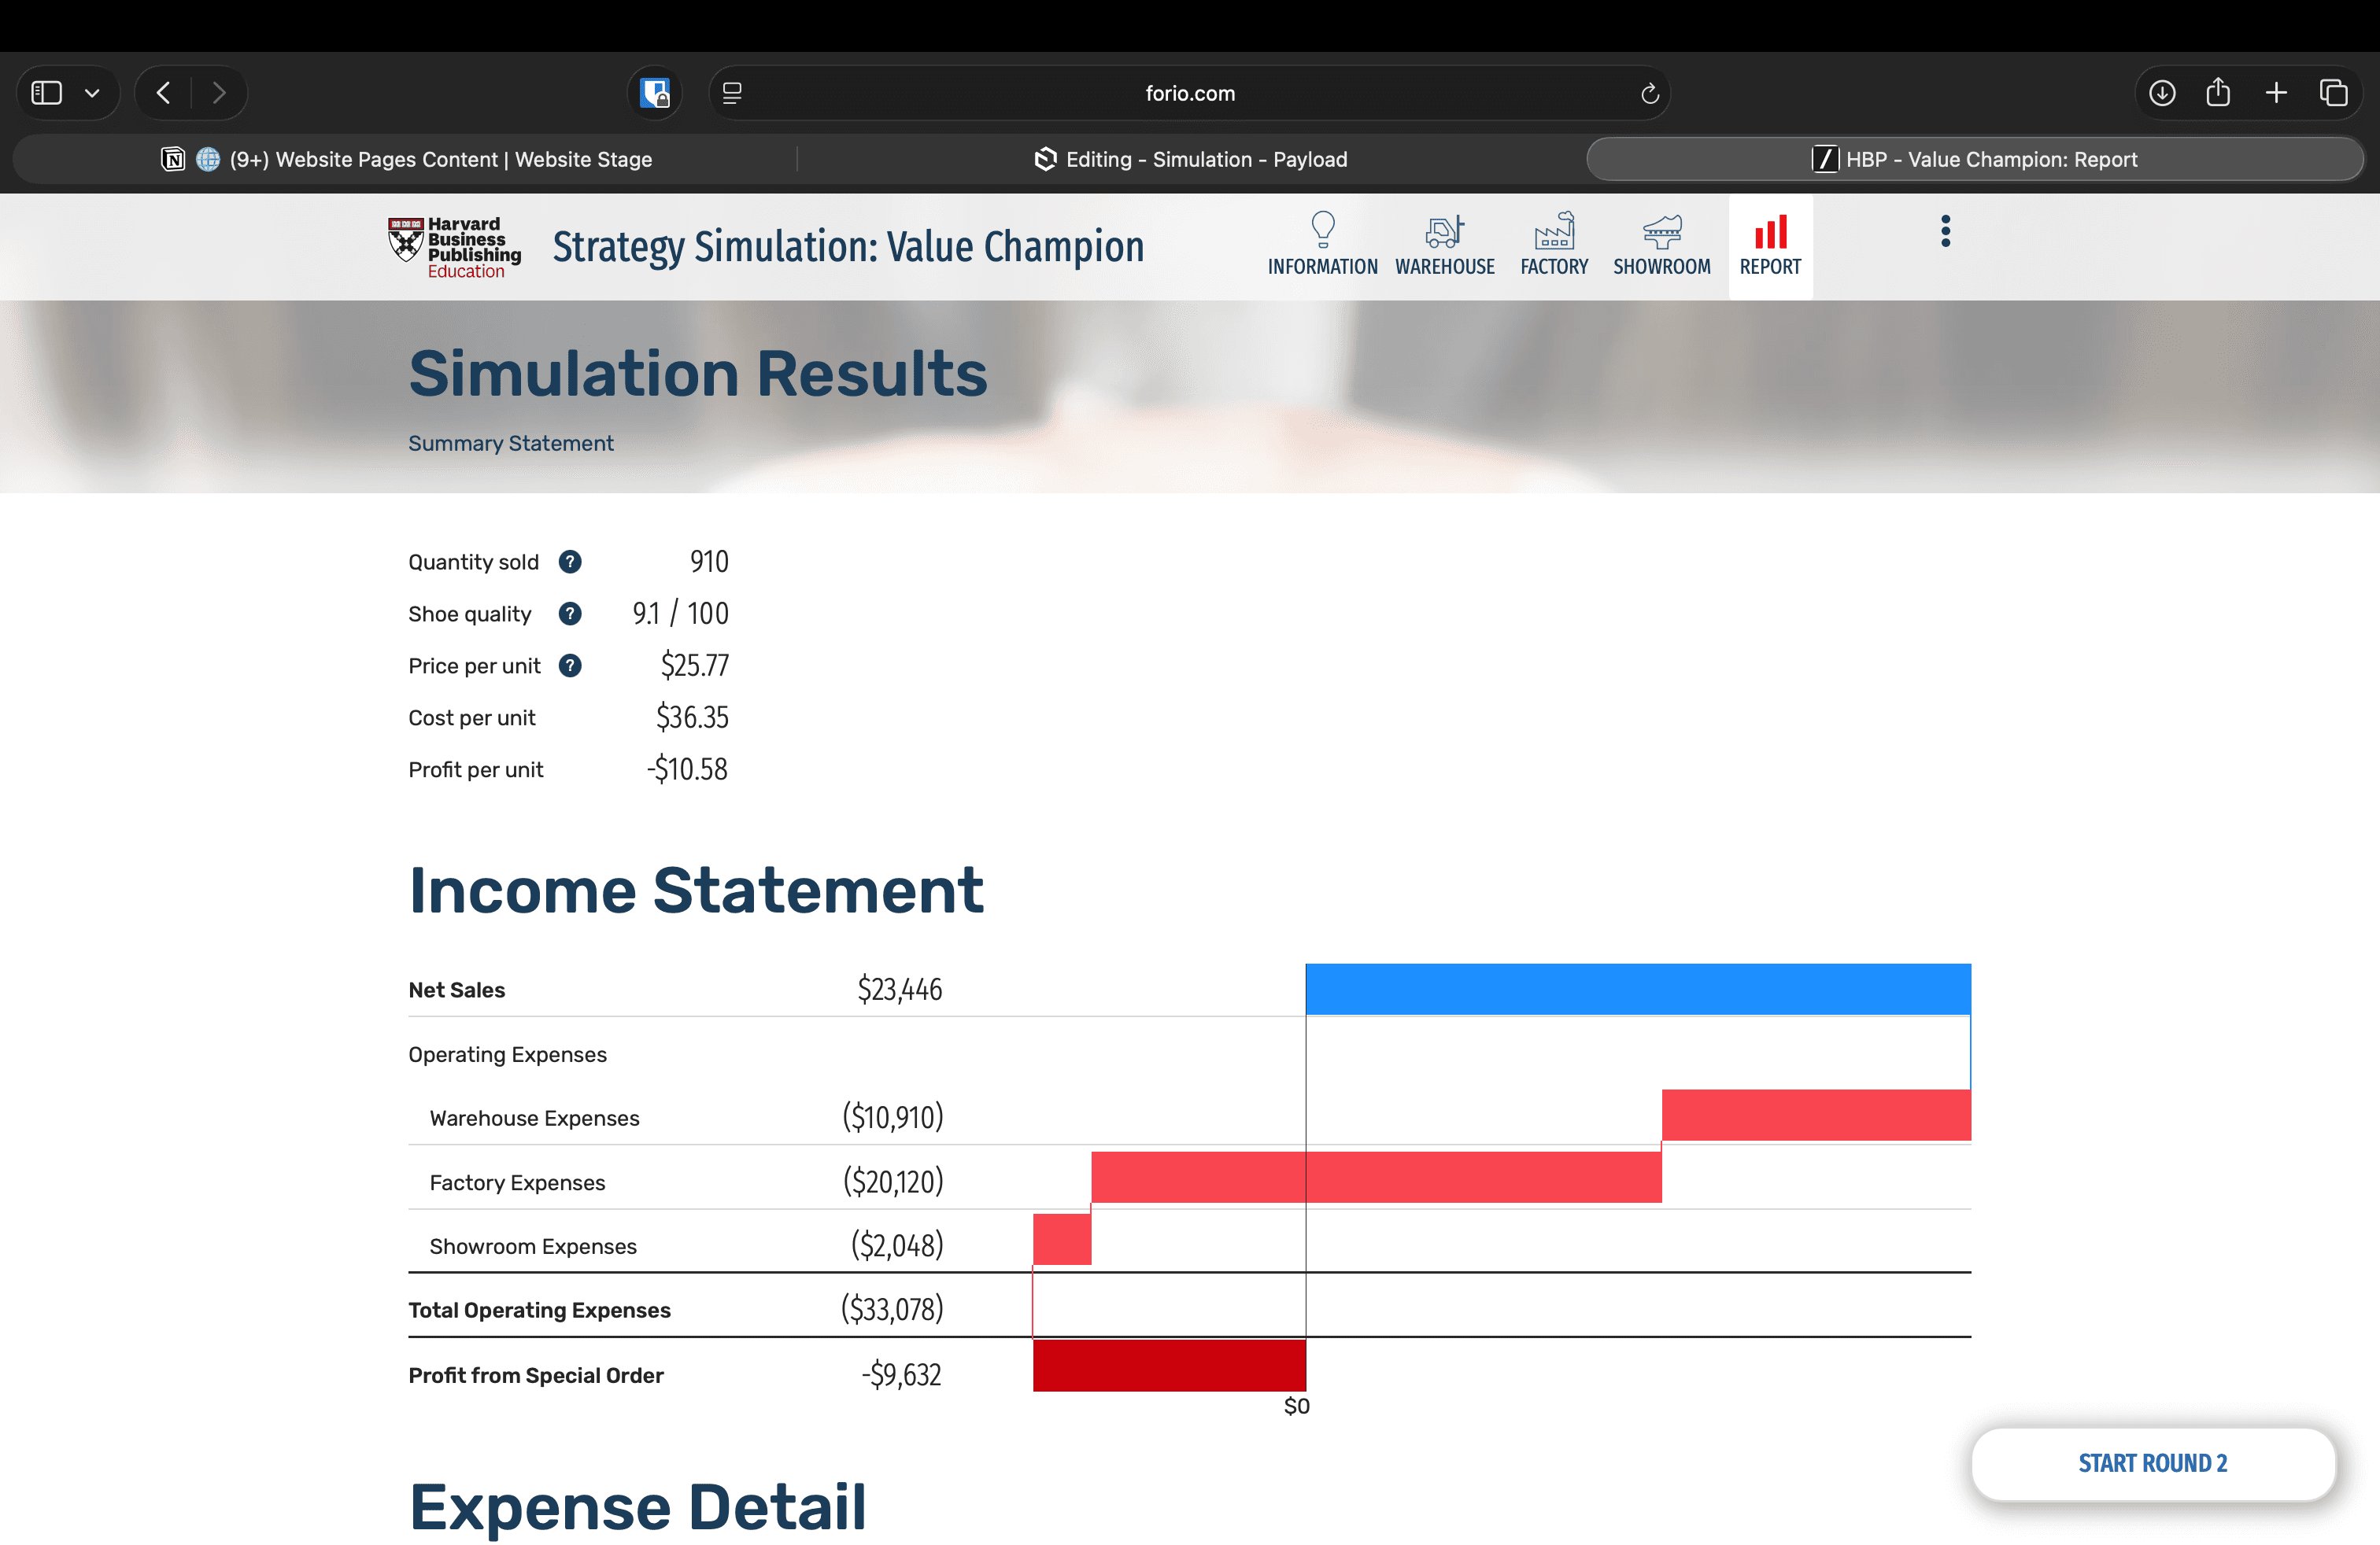
Task: Expand the sidebar tab group chevron
Action: pos(92,93)
